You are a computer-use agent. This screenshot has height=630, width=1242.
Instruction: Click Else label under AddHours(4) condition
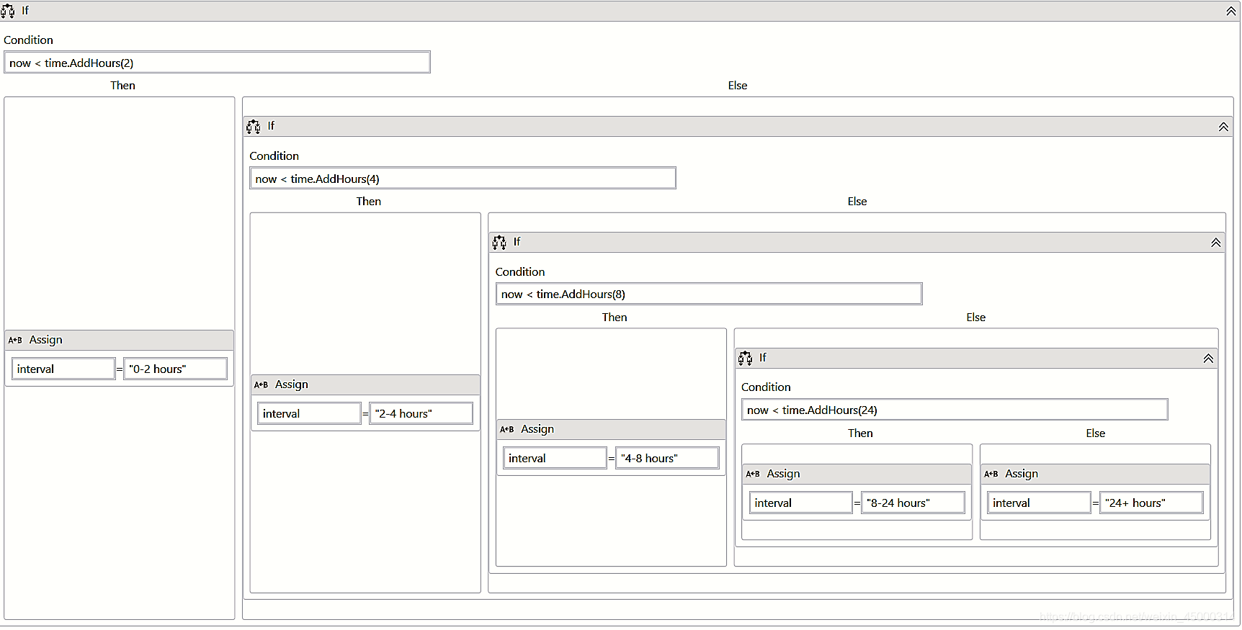click(857, 202)
